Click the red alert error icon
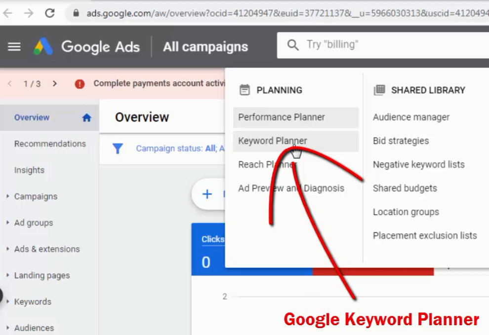Image resolution: width=489 pixels, height=335 pixels. (80, 84)
